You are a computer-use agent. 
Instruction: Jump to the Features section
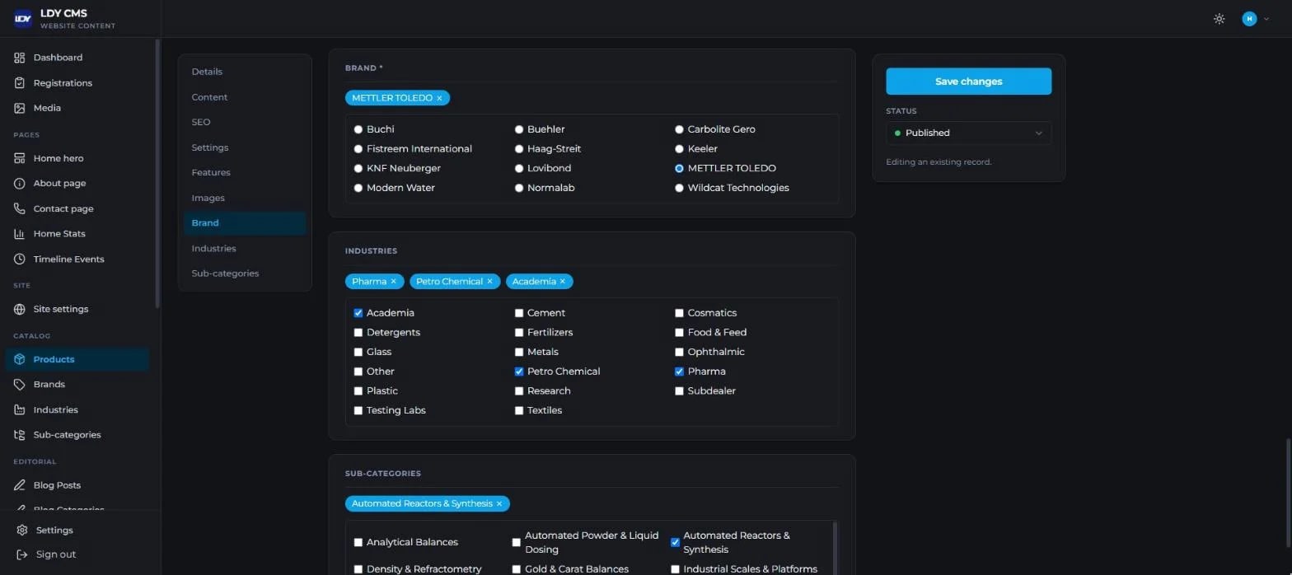pyautogui.click(x=211, y=173)
